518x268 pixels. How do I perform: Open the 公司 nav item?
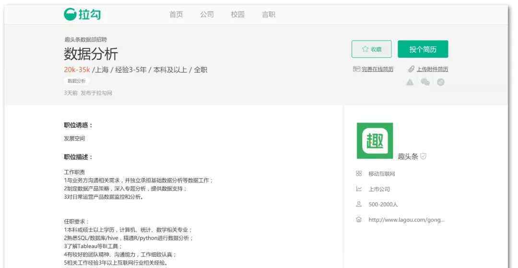[x=207, y=14]
